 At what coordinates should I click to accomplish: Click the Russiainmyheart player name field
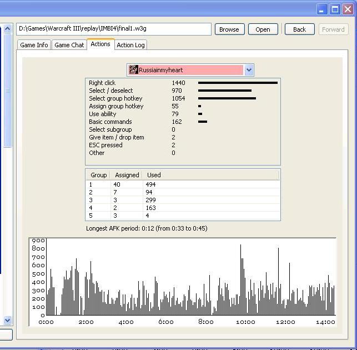[x=190, y=70]
